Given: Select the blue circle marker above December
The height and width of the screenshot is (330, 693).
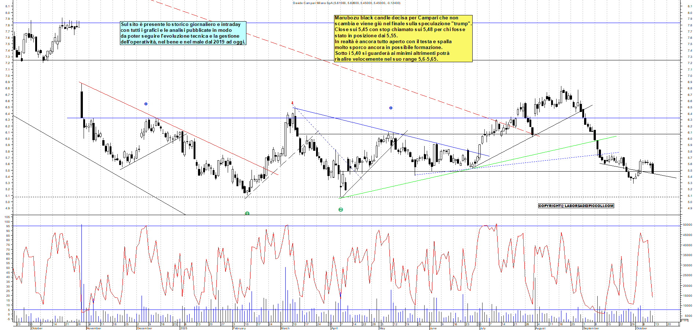Looking at the screenshot, I should [146, 104].
